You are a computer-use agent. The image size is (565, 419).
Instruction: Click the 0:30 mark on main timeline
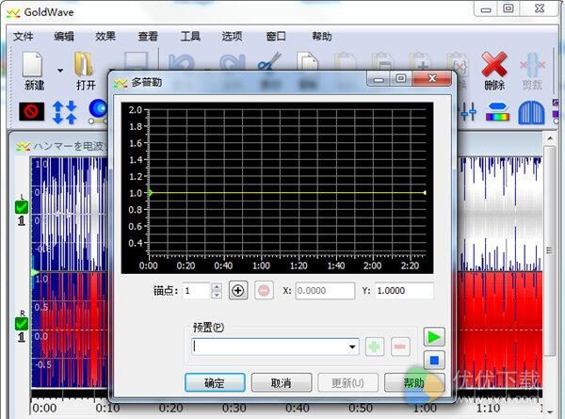tap(234, 409)
